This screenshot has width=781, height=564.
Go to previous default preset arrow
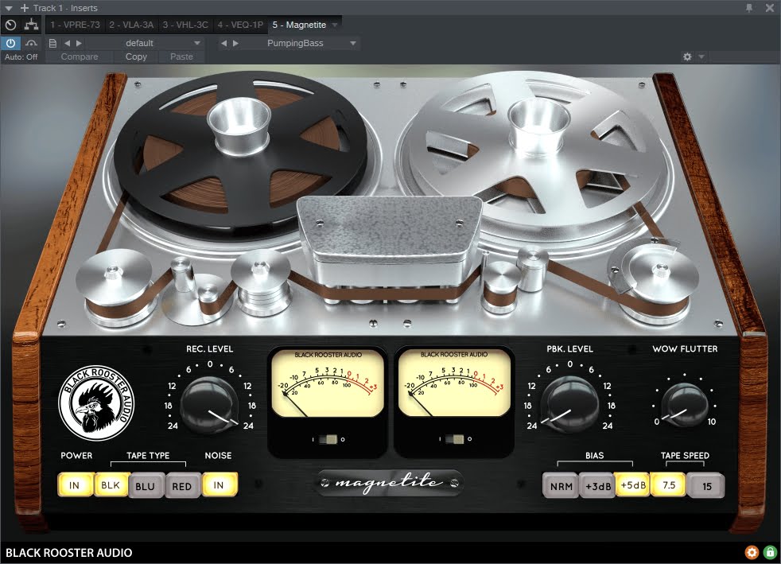[x=68, y=43]
